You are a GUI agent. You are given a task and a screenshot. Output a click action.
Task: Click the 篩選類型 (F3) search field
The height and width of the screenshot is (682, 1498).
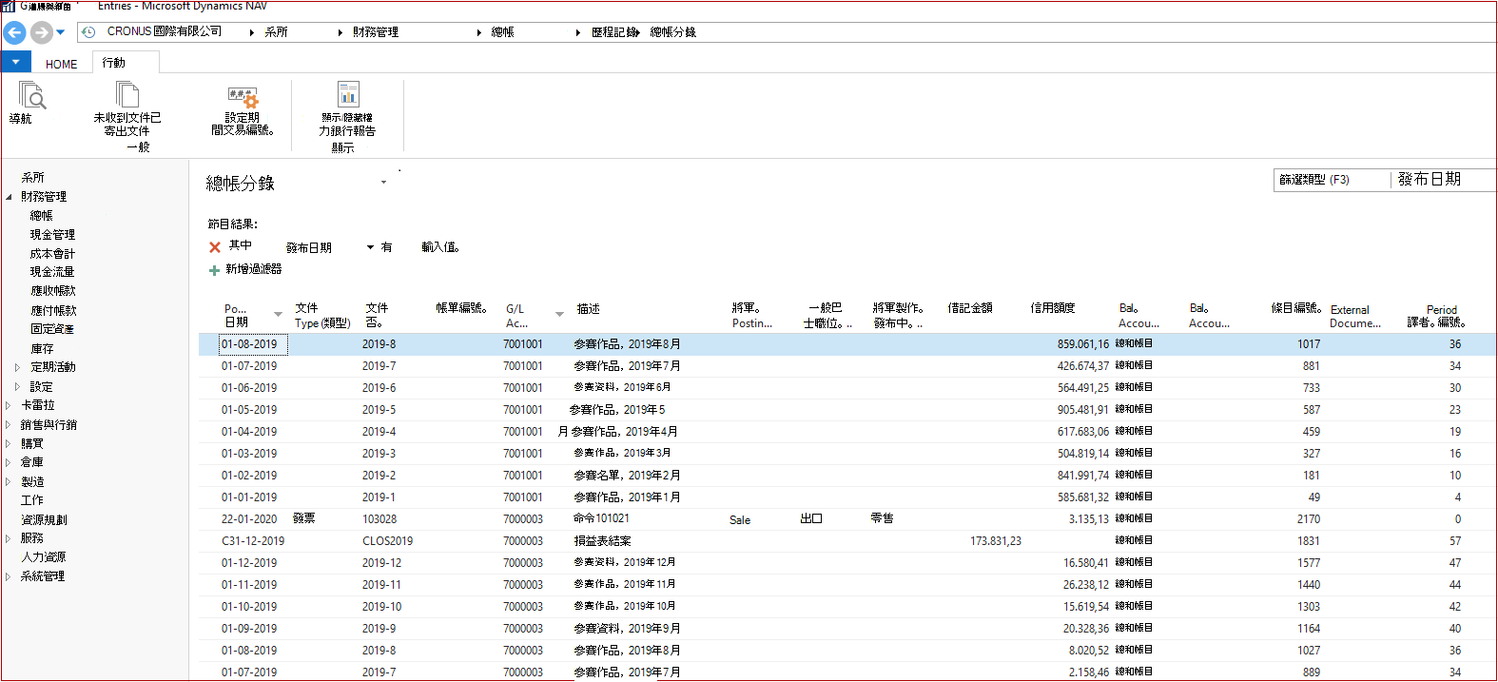pos(1332,180)
